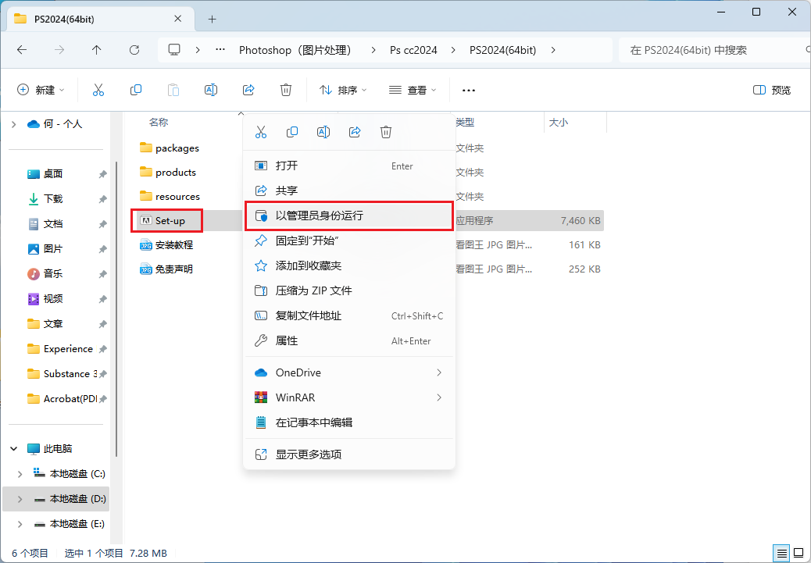Image resolution: width=811 pixels, height=563 pixels.
Task: Choose 复制文件地址
Action: [349, 316]
